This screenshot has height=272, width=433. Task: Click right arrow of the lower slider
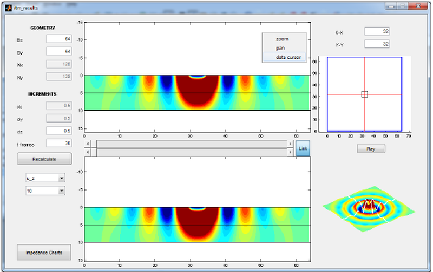point(290,153)
